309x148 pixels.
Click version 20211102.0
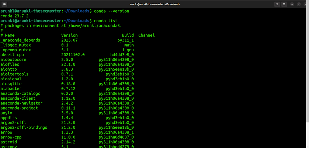click(73, 55)
